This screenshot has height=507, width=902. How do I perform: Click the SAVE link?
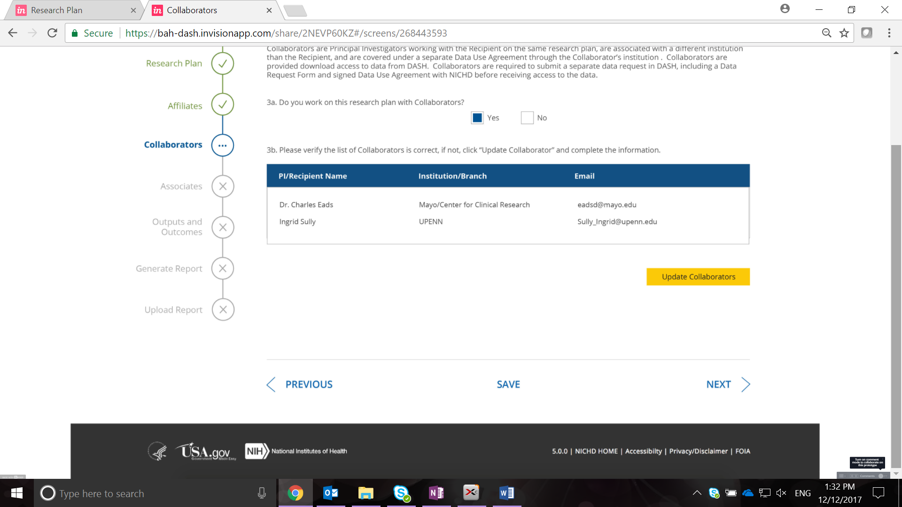(508, 384)
